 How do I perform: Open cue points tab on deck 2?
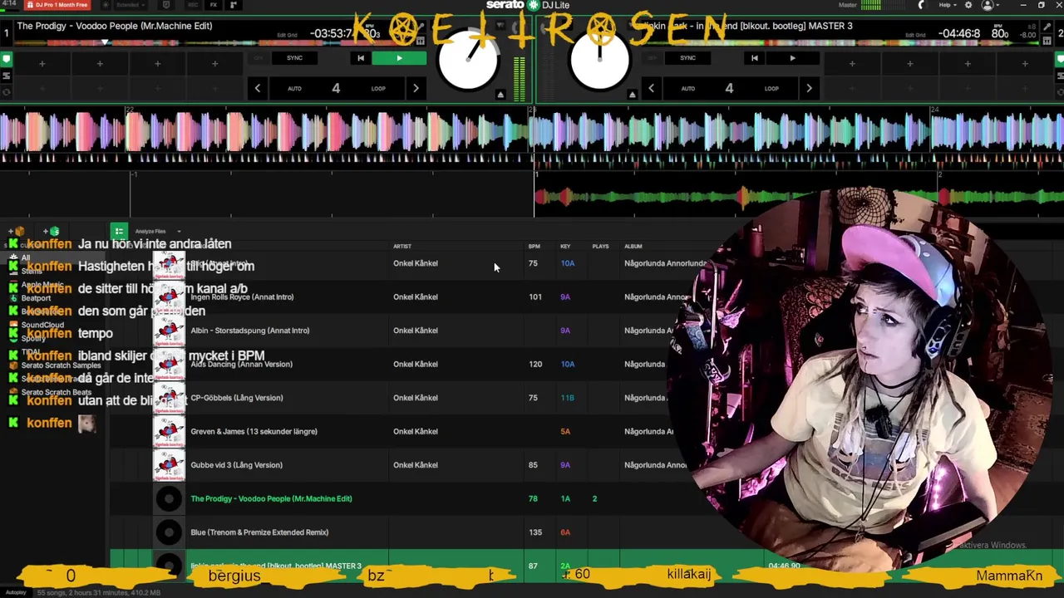pyautogui.click(x=1059, y=59)
